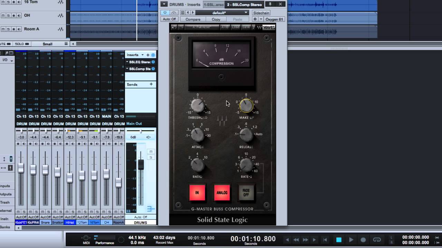Pin the plugin window
Viewport: 442px width, 248px height.
pyautogui.click(x=270, y=4)
